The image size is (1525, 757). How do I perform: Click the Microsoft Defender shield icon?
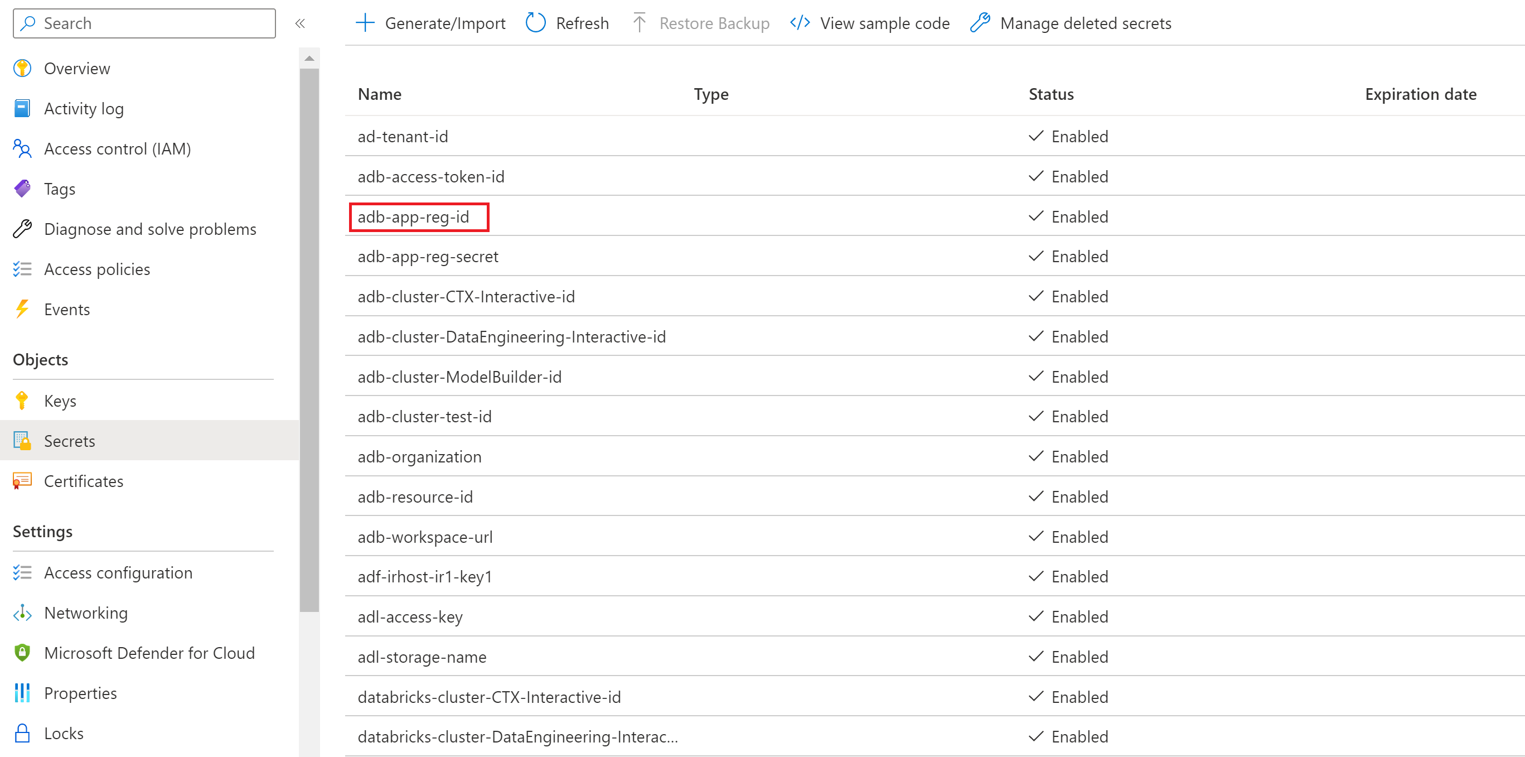[x=22, y=653]
